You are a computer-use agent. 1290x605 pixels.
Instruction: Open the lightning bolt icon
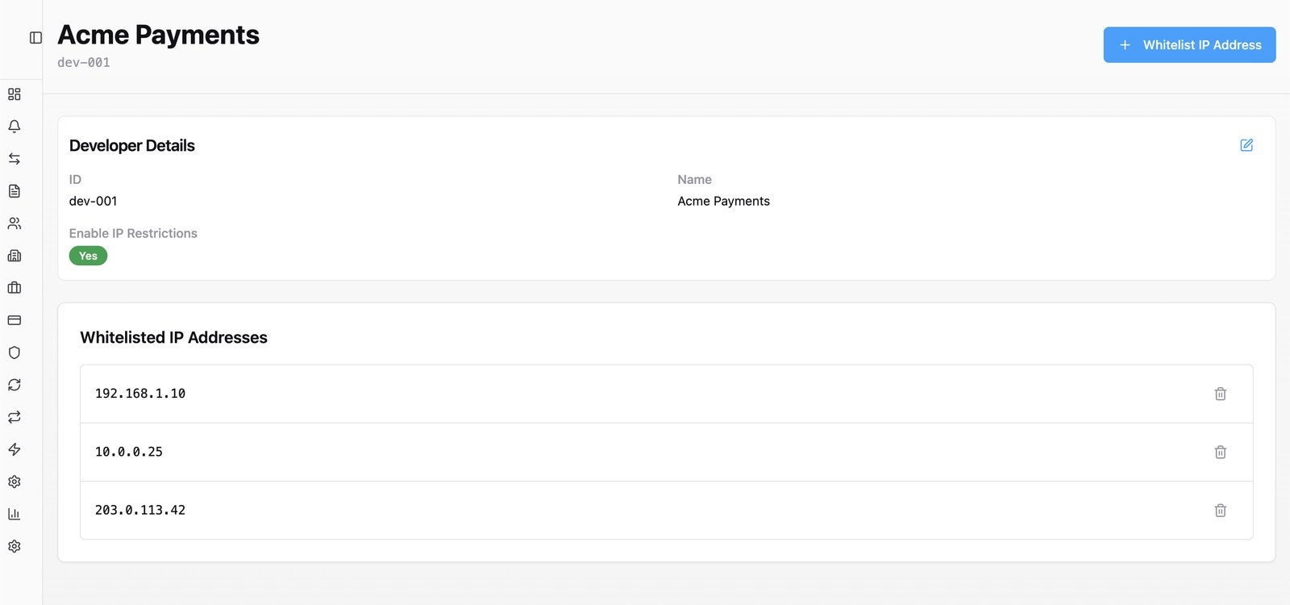(15, 449)
